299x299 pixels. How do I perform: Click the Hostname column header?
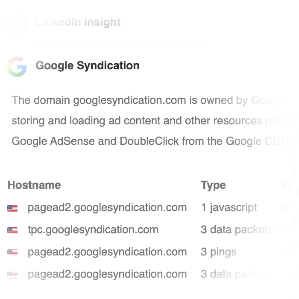34,185
